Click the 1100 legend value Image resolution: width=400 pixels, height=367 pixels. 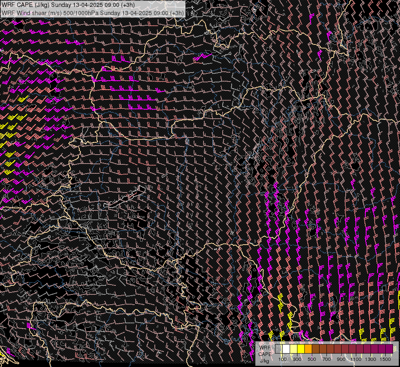pos(355,359)
